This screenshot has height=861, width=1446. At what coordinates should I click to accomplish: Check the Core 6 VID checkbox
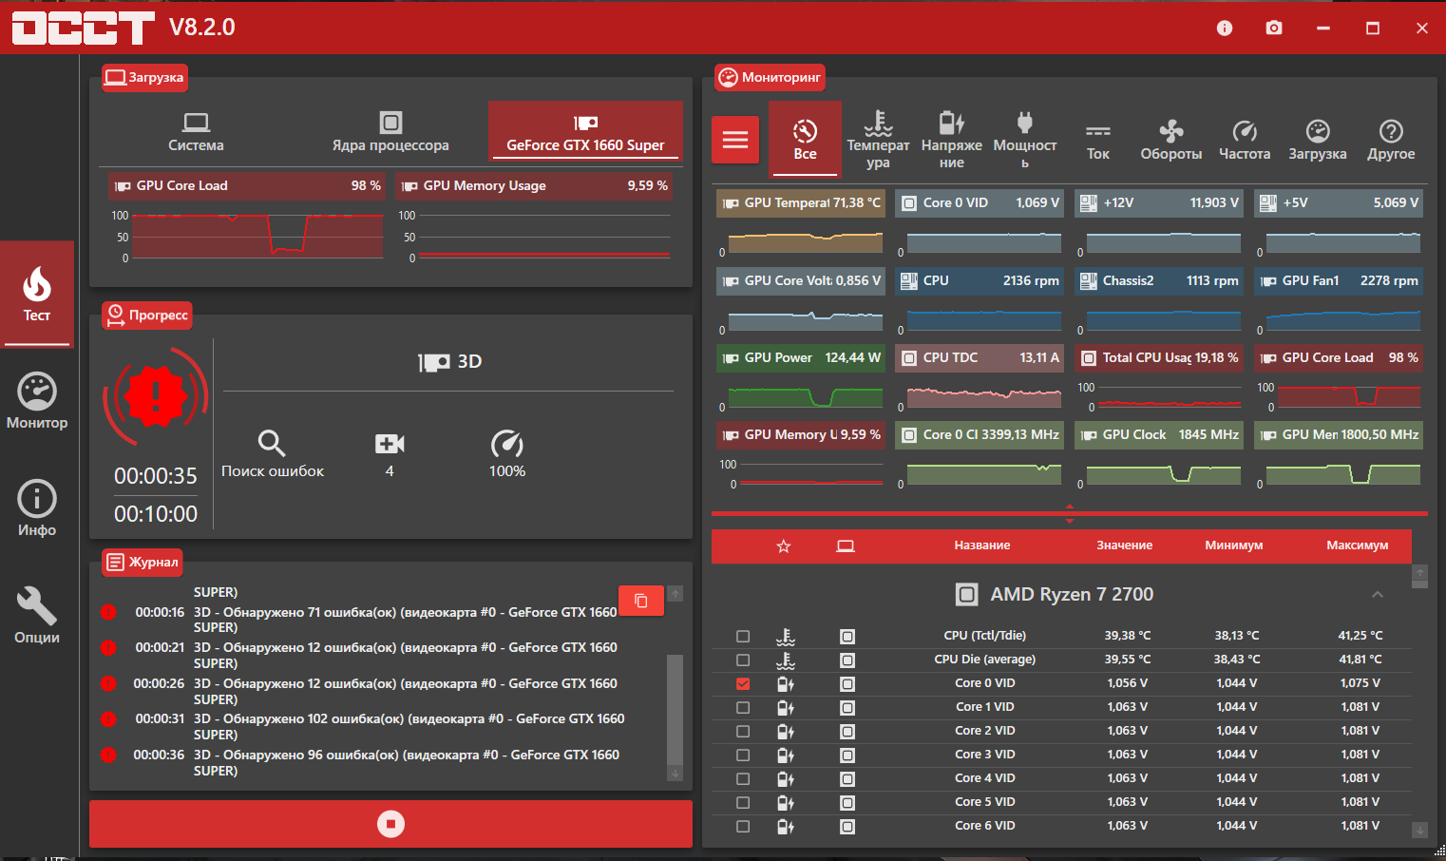click(743, 827)
